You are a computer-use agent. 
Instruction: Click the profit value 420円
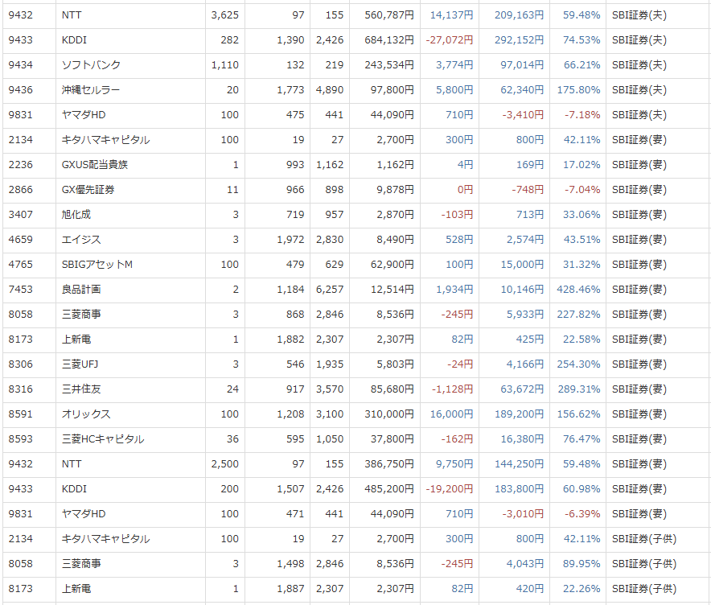pos(529,589)
